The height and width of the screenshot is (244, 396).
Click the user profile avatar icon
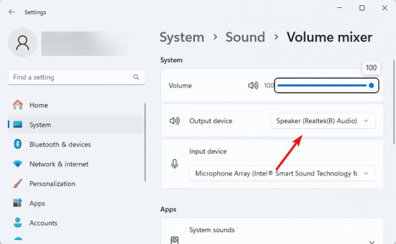(x=22, y=43)
